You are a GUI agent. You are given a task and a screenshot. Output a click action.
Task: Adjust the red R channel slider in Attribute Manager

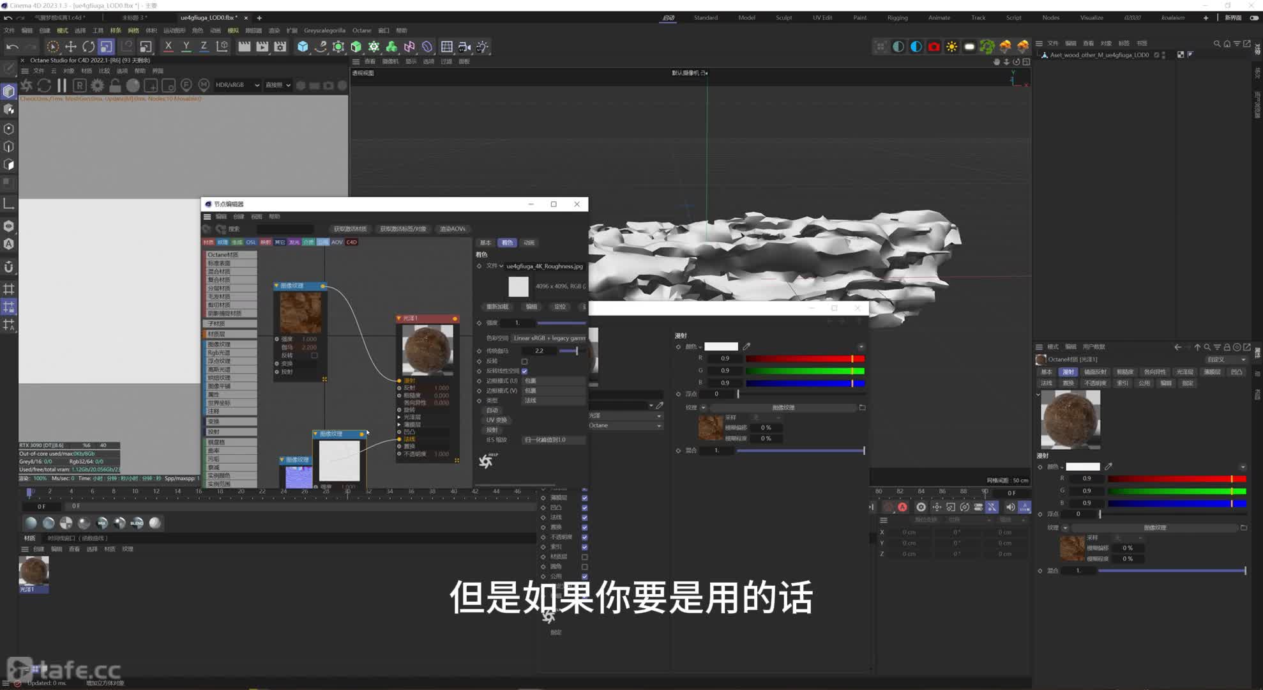[x=1177, y=479]
